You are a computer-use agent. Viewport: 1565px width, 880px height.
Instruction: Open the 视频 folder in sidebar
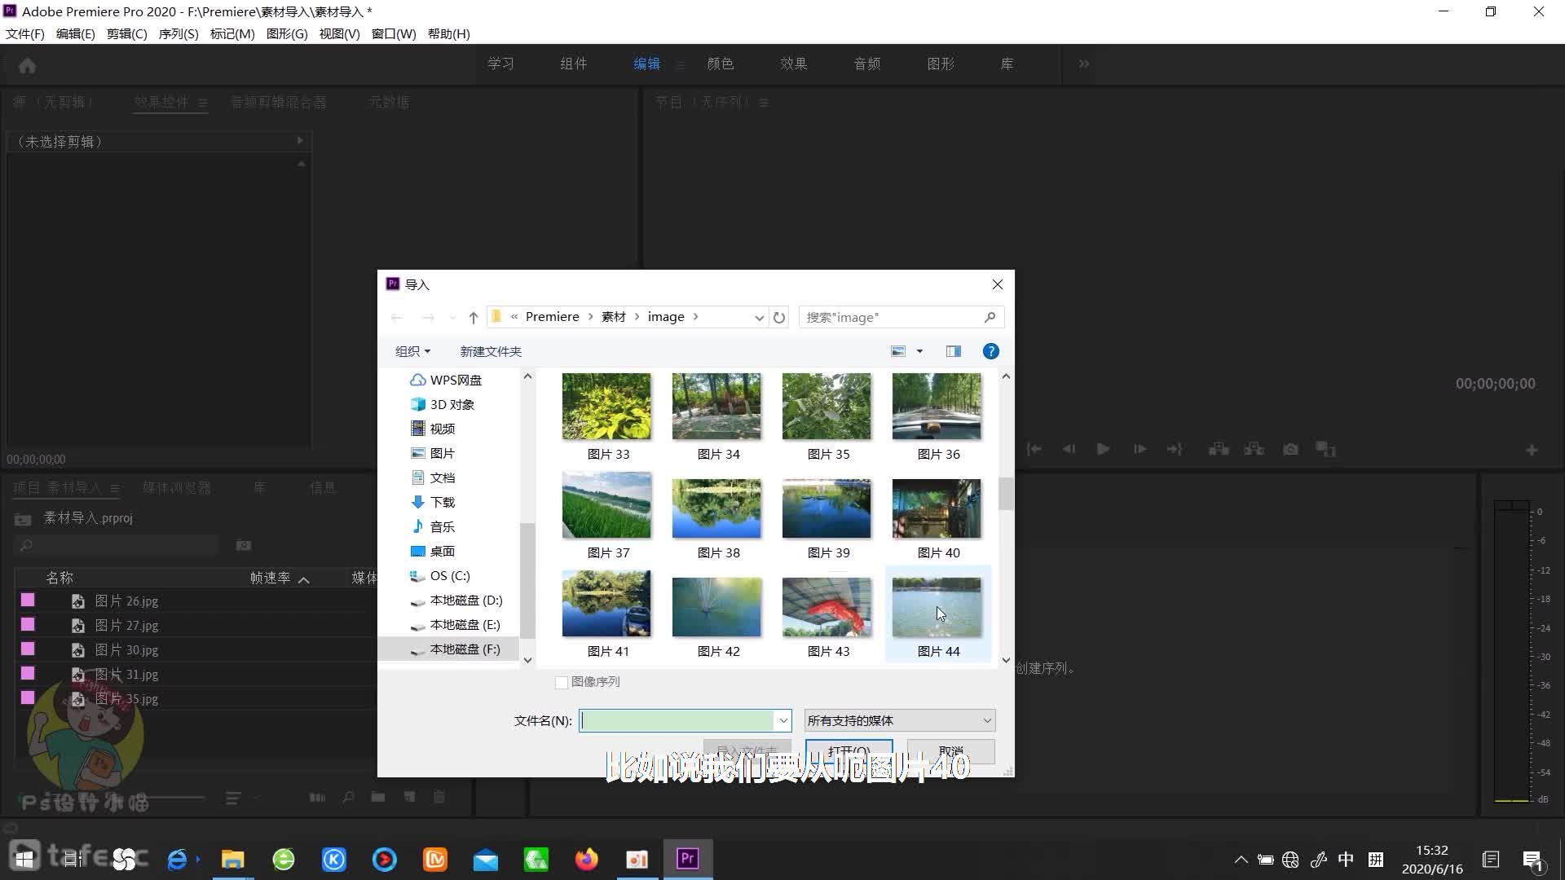pyautogui.click(x=433, y=429)
